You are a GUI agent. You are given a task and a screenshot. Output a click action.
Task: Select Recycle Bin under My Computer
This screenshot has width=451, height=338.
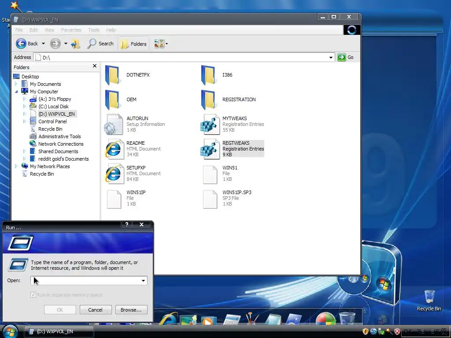pos(50,129)
